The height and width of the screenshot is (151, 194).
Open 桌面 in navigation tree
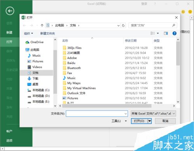point(33,84)
